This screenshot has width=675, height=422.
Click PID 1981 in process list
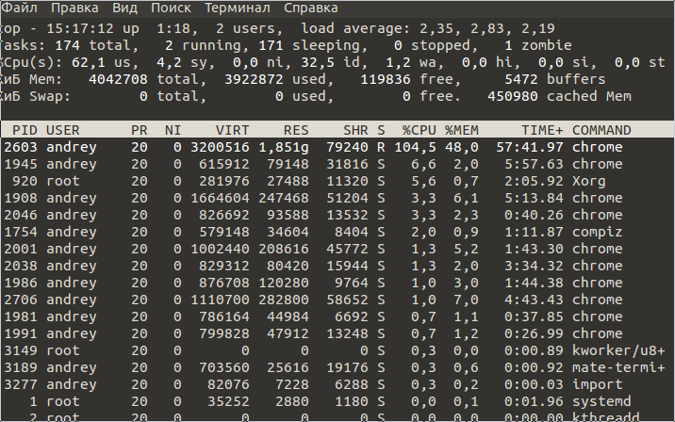(21, 316)
